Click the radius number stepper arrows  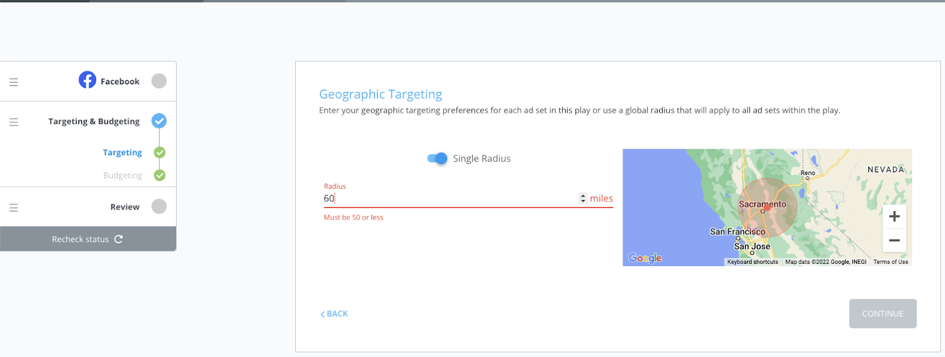point(583,198)
